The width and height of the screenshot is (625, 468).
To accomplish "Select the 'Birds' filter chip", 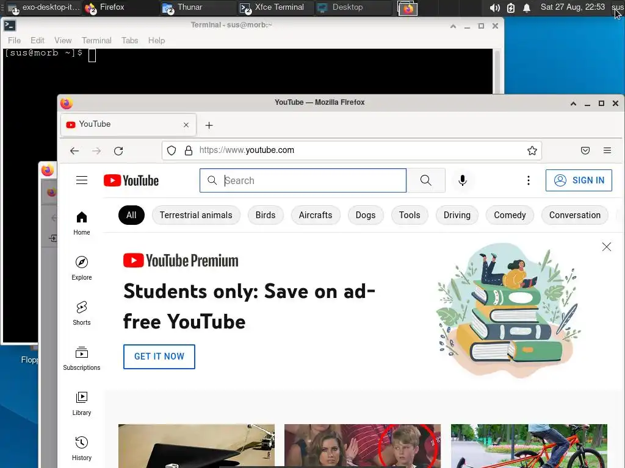I will coord(266,215).
